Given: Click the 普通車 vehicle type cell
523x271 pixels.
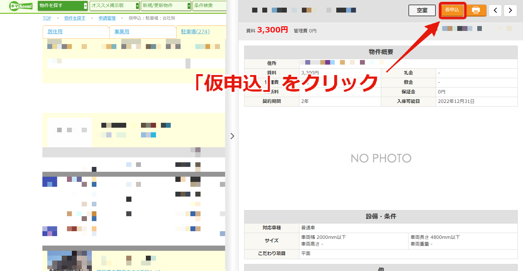Looking at the screenshot, I should tap(408, 228).
